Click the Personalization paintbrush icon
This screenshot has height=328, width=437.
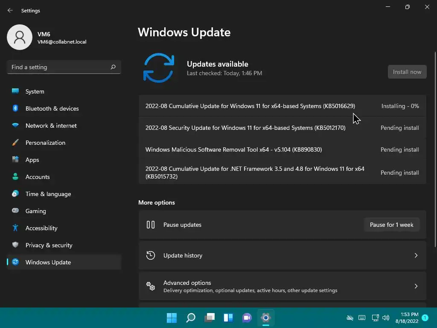click(x=15, y=142)
